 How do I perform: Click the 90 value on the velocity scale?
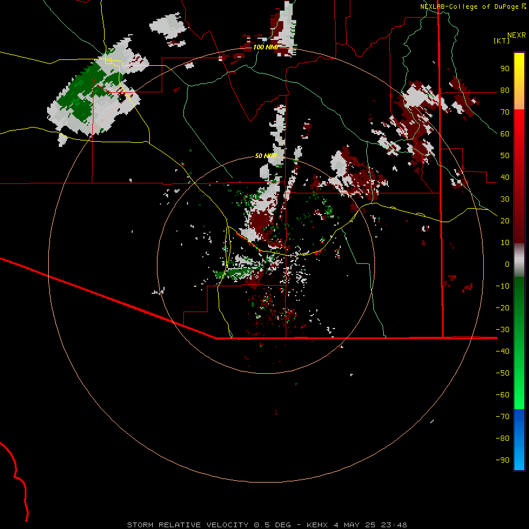tap(505, 69)
